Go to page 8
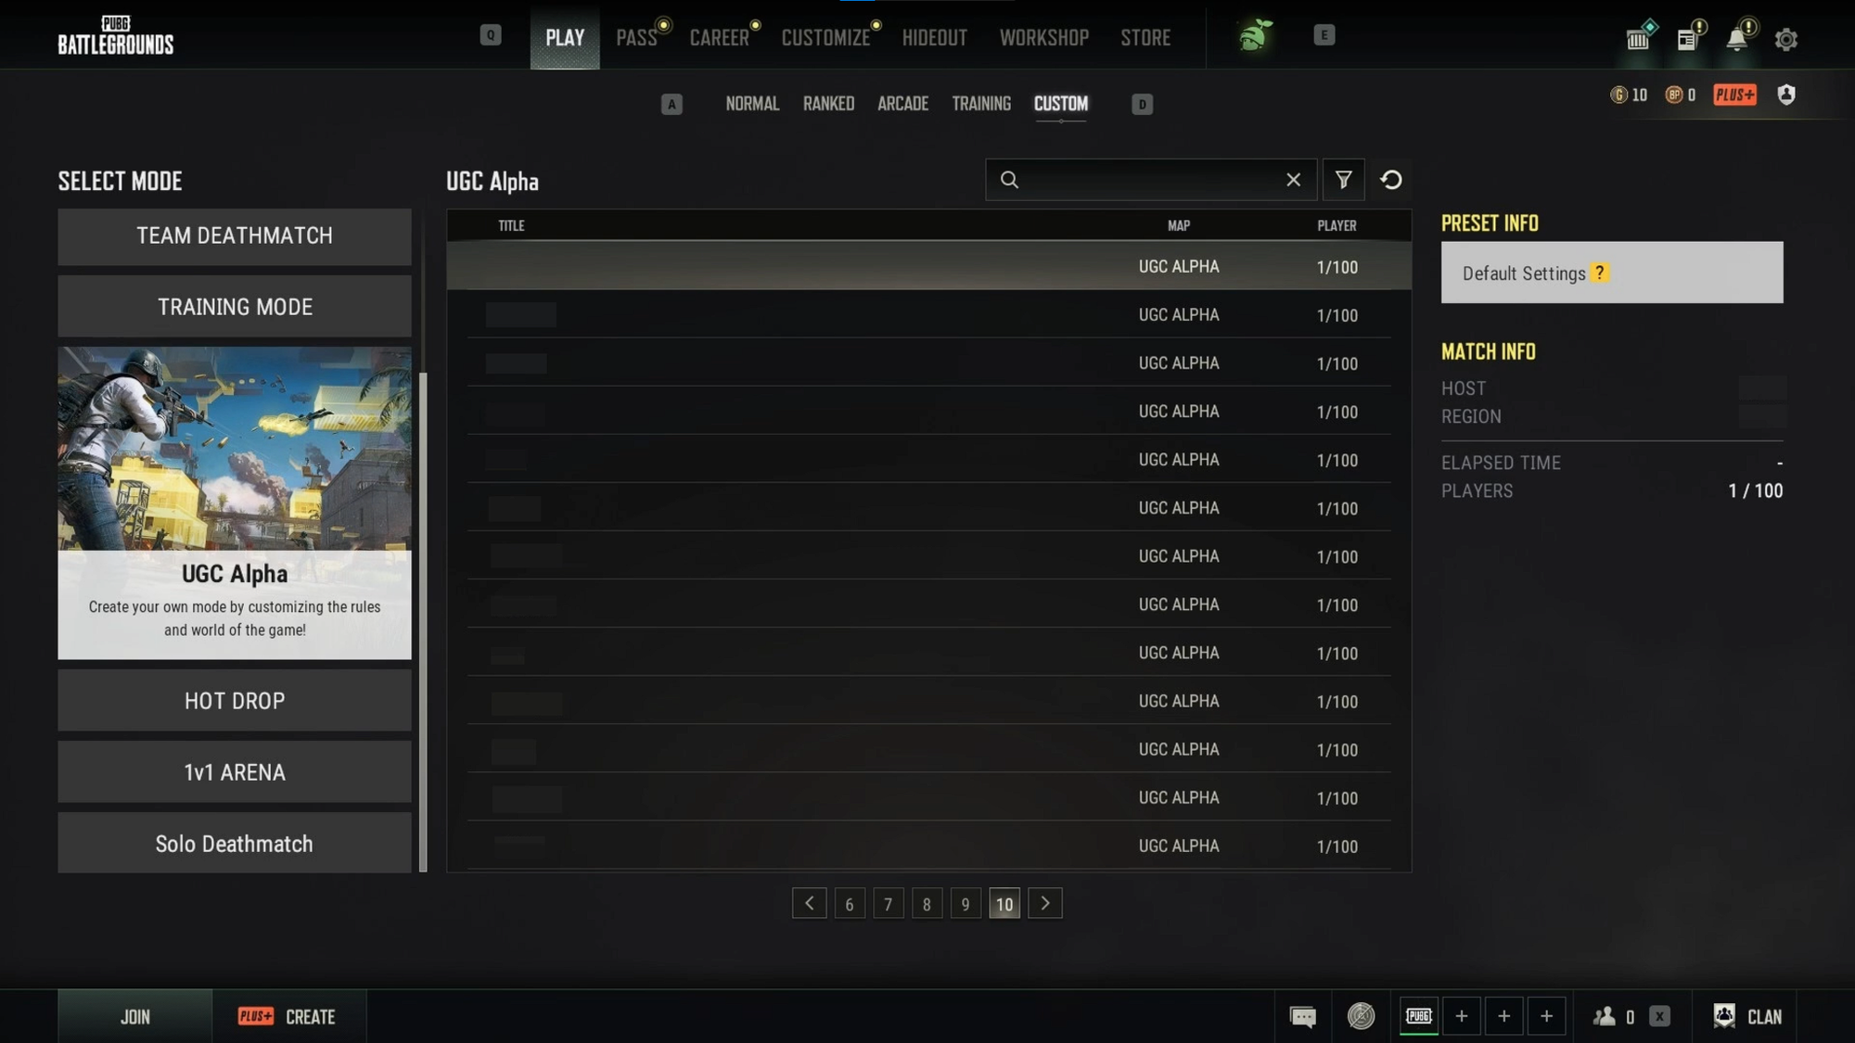1855x1043 pixels. (x=927, y=904)
